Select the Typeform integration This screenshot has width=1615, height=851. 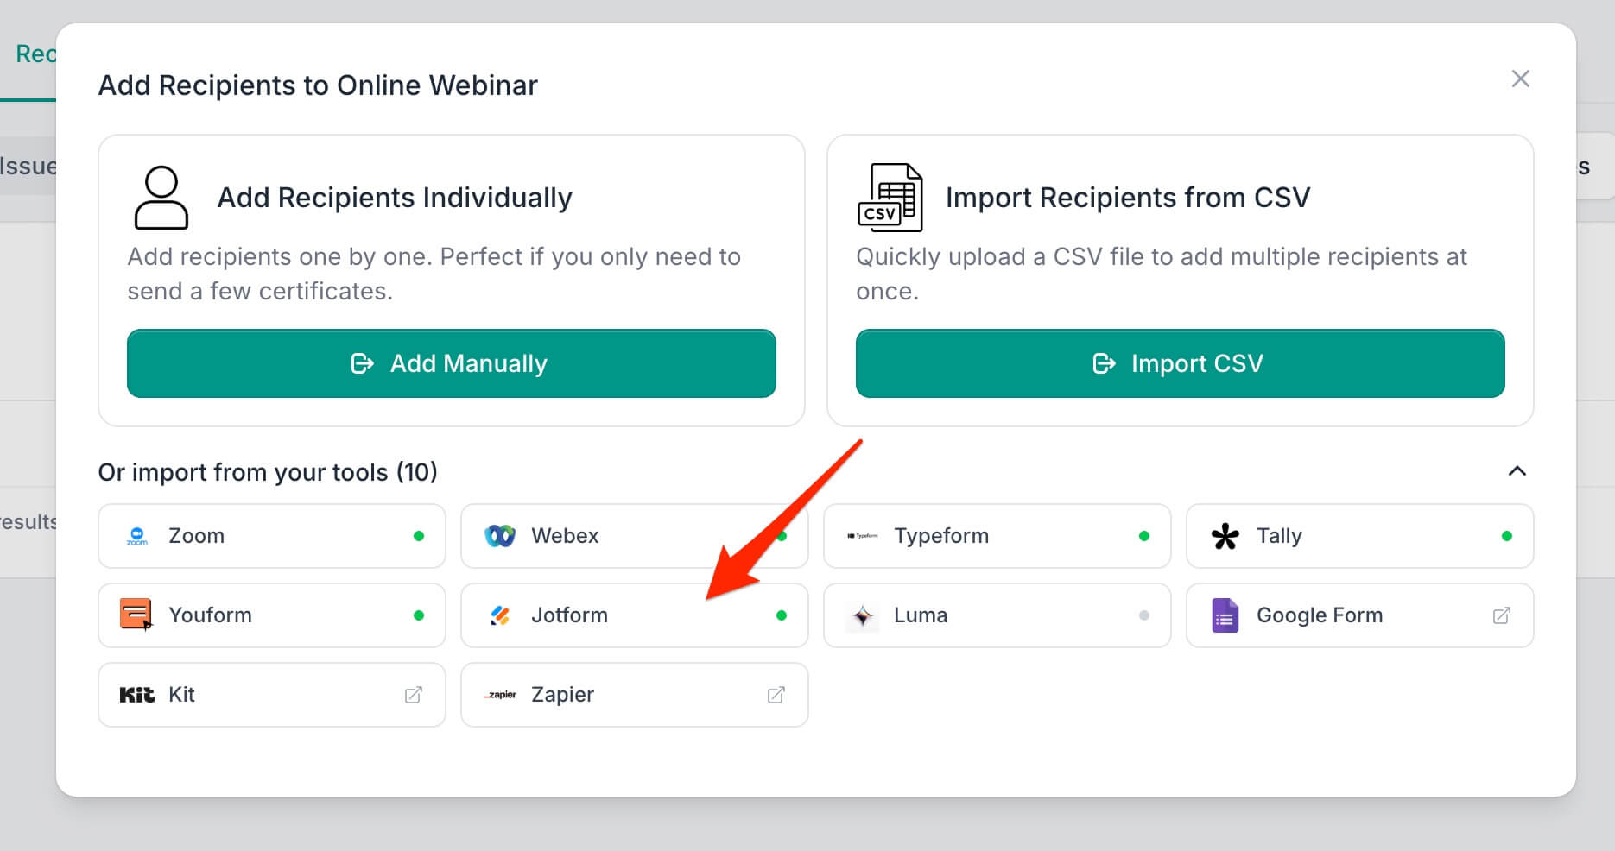[997, 536]
